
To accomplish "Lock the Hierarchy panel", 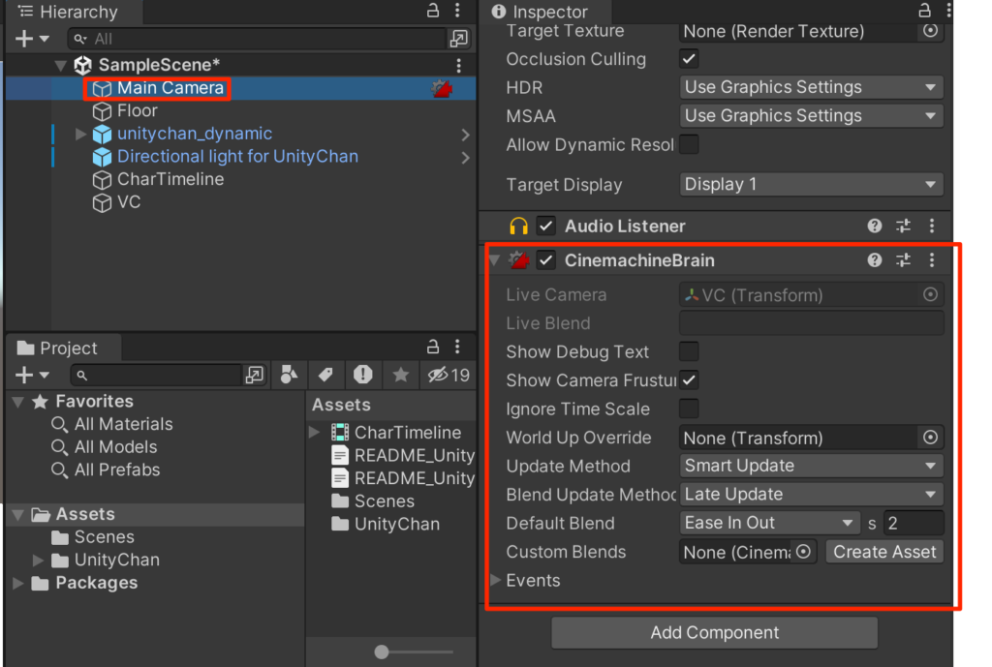I will click(x=433, y=11).
